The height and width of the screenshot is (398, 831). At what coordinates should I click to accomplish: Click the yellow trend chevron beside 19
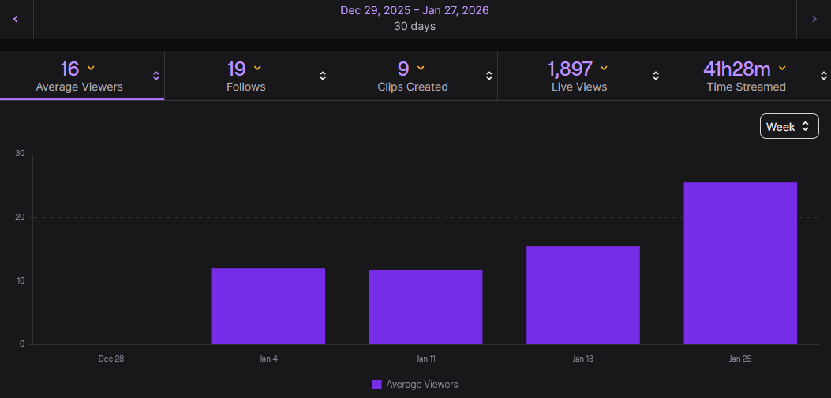(257, 69)
